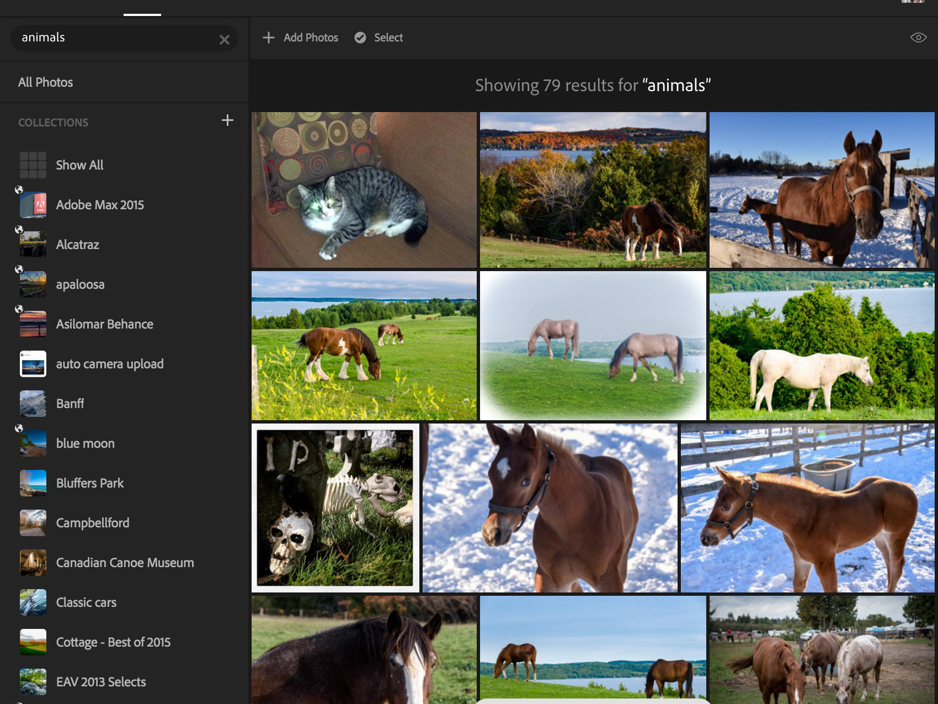Click the Cottage - Best of 2015 thumbnail icon

click(33, 642)
